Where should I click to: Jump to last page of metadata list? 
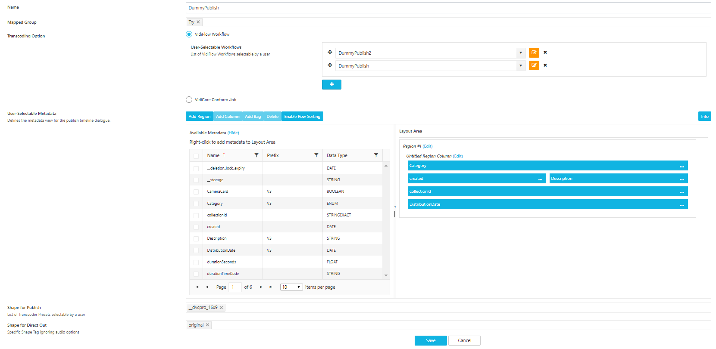point(271,287)
